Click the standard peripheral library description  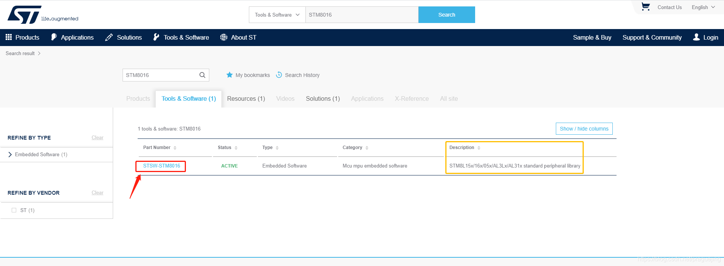point(515,166)
